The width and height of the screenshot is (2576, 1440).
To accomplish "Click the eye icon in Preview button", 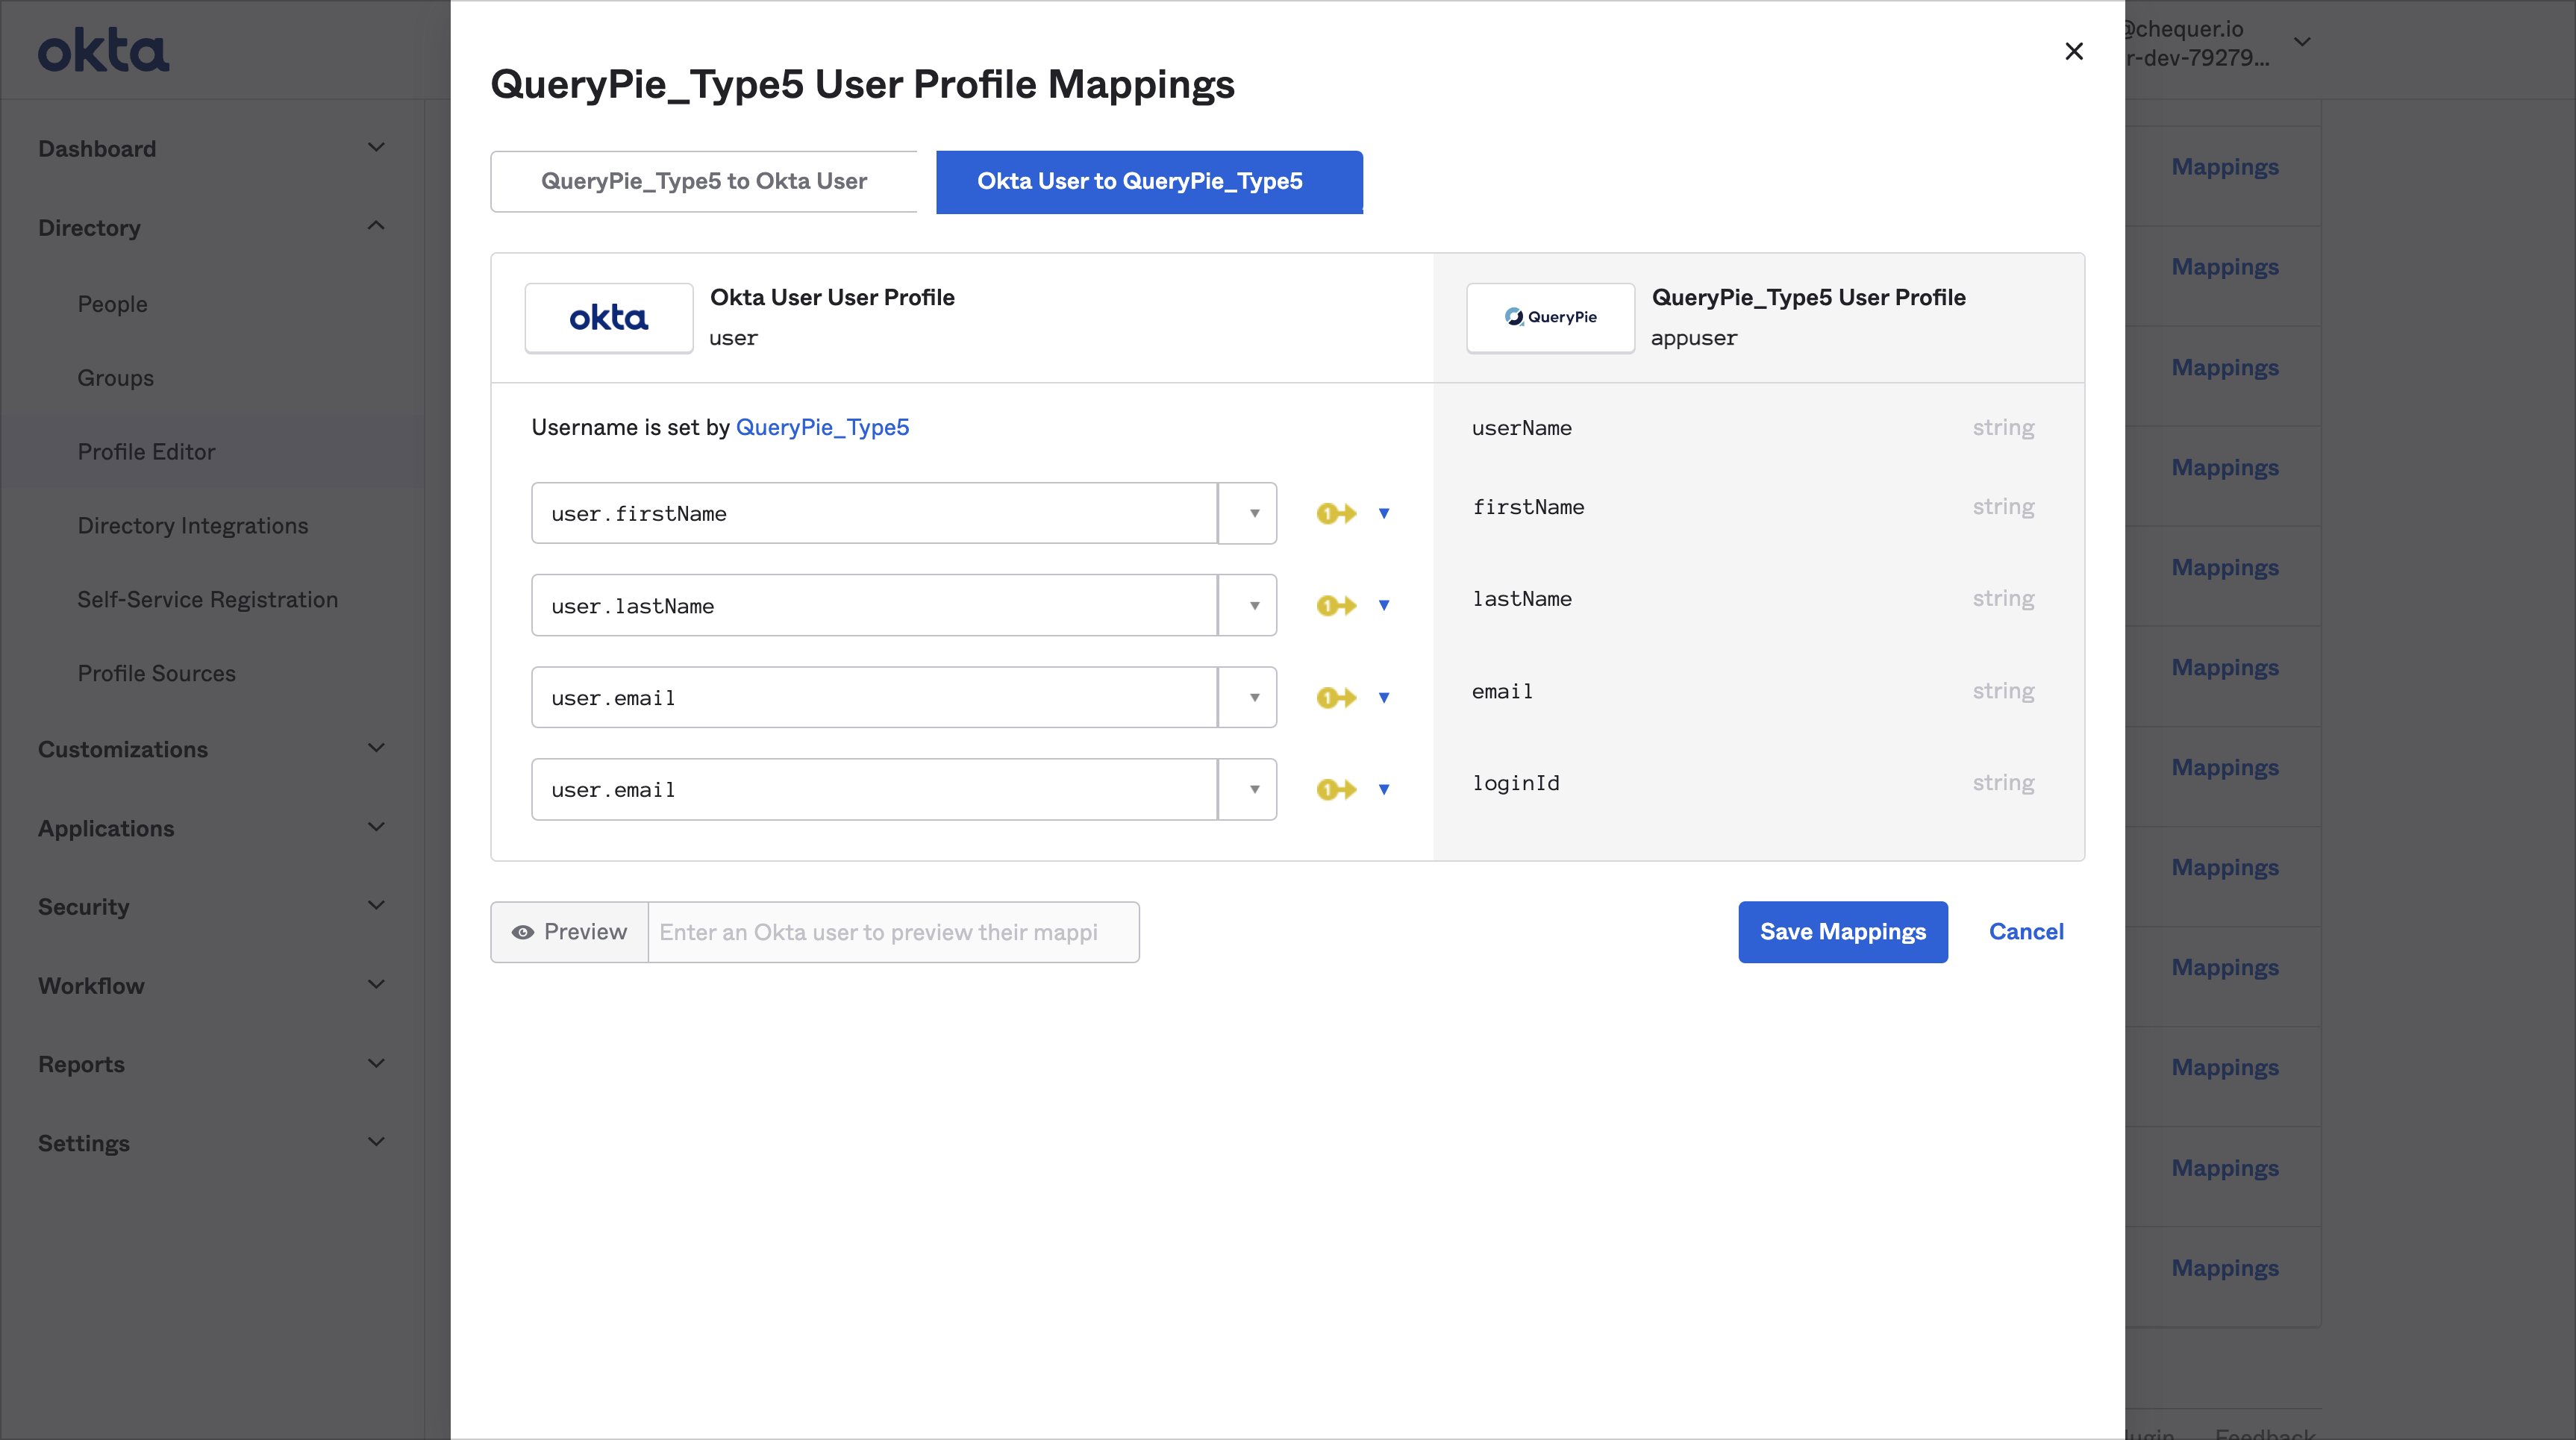I will tap(523, 932).
